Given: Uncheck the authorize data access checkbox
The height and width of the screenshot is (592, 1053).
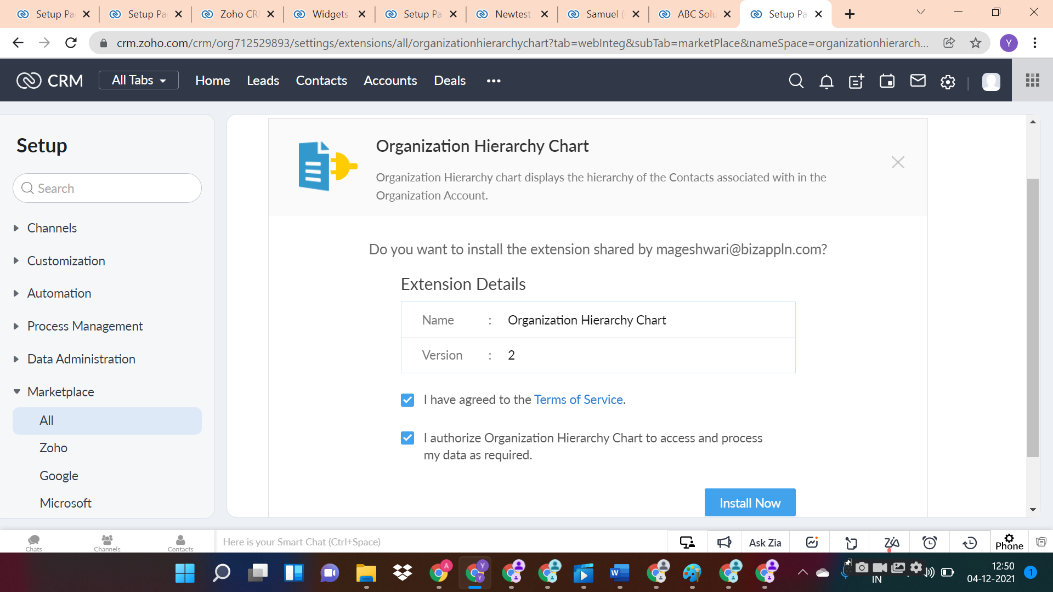Looking at the screenshot, I should pyautogui.click(x=407, y=438).
